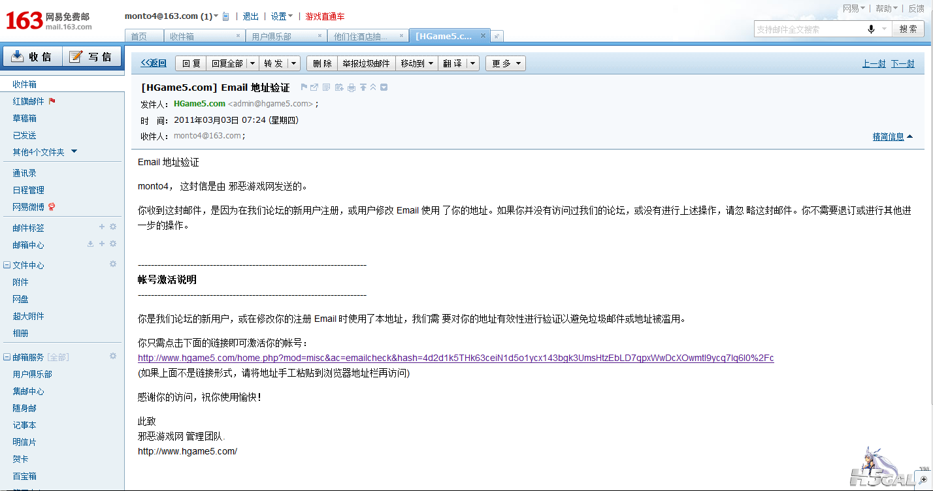The height and width of the screenshot is (491, 933).
Task: Click the mail search input field
Action: (809, 29)
